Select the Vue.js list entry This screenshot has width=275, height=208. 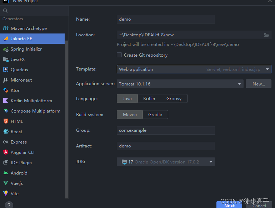point(32,183)
